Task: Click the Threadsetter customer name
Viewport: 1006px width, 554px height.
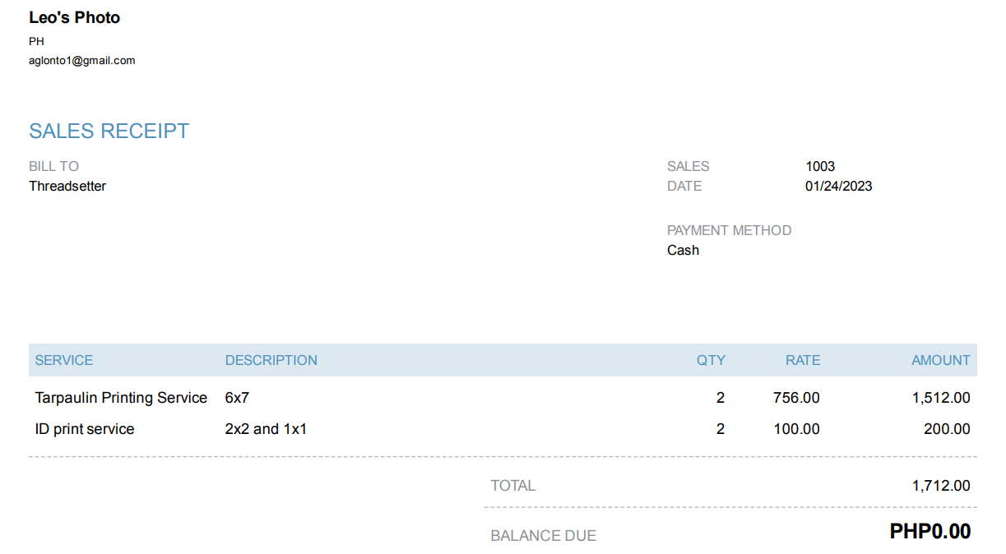Action: point(67,186)
